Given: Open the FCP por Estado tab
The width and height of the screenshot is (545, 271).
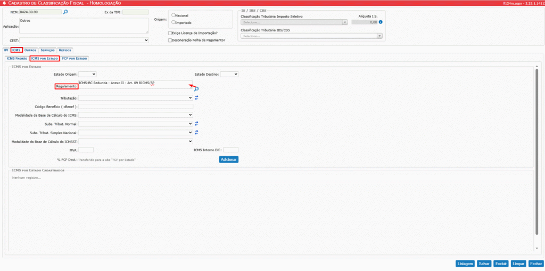Looking at the screenshot, I should tap(75, 58).
